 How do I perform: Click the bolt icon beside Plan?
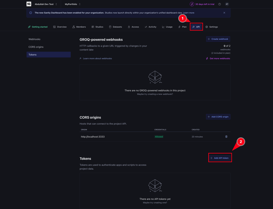179,27
